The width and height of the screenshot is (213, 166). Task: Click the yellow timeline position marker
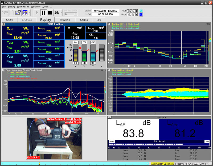39,164
